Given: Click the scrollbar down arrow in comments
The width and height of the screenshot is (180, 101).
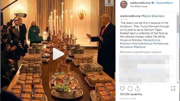Looking at the screenshot, I should [178, 82].
